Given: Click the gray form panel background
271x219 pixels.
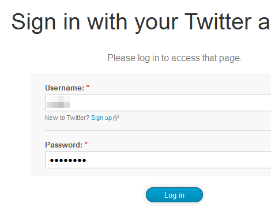Looking at the screenshot, I should [37, 124].
